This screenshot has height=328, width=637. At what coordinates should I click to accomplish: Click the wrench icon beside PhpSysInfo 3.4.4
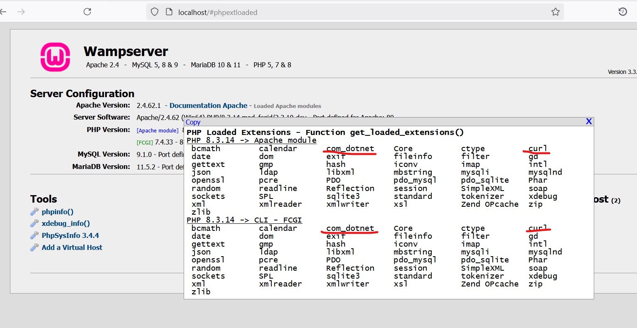pos(34,235)
